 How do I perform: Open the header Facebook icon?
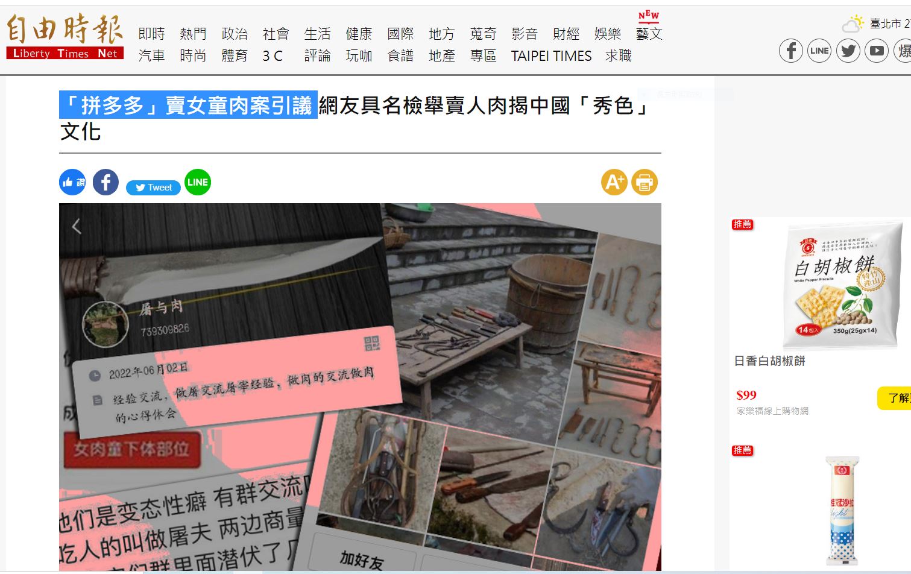pyautogui.click(x=790, y=51)
